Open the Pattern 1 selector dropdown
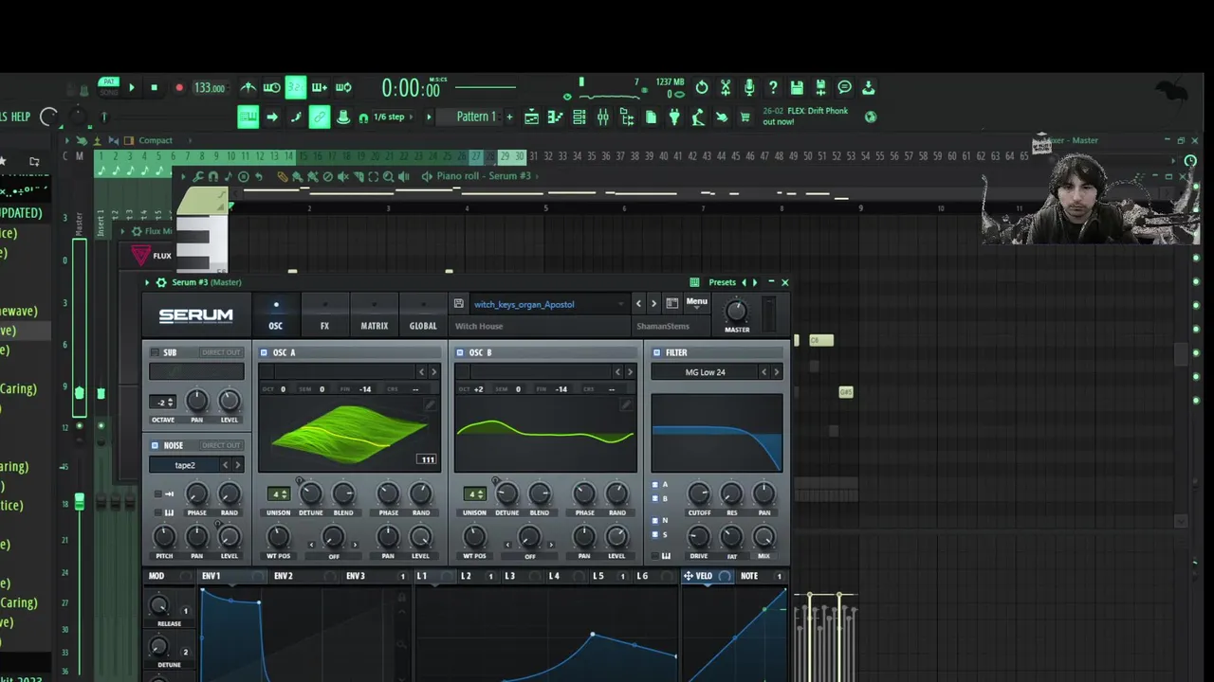1214x682 pixels. coord(476,117)
